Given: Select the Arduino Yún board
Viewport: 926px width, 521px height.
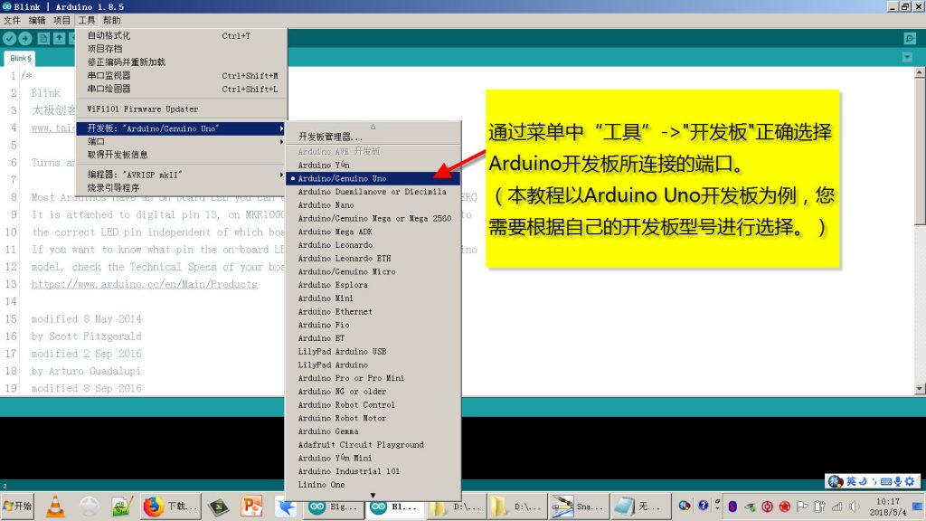Looking at the screenshot, I should (x=373, y=166).
